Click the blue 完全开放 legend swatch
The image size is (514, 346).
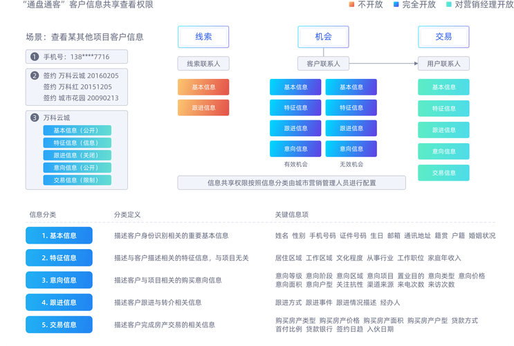[396, 5]
